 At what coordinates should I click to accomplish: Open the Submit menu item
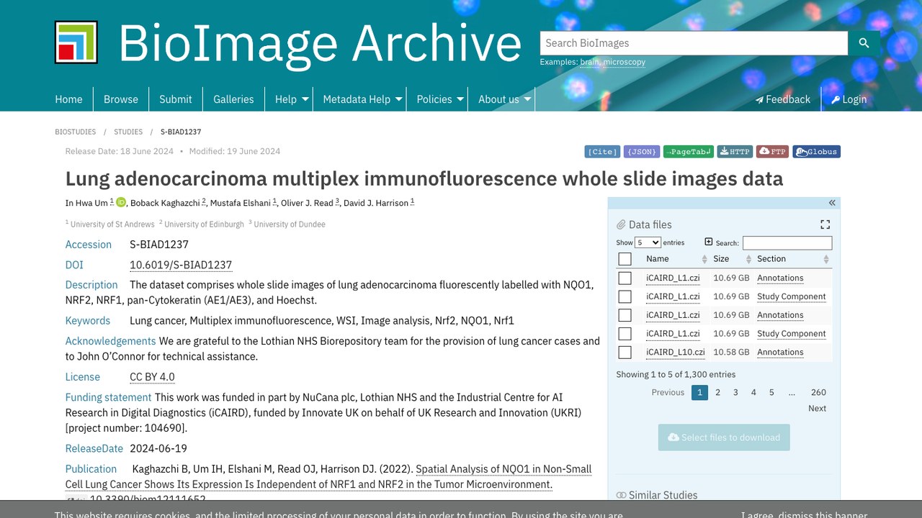(x=176, y=99)
